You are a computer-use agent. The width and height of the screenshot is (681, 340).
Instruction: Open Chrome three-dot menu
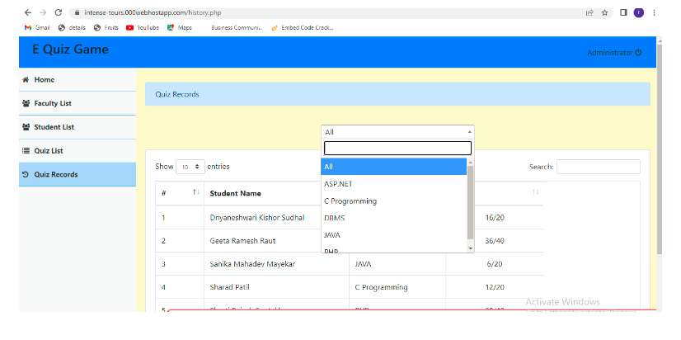click(654, 12)
